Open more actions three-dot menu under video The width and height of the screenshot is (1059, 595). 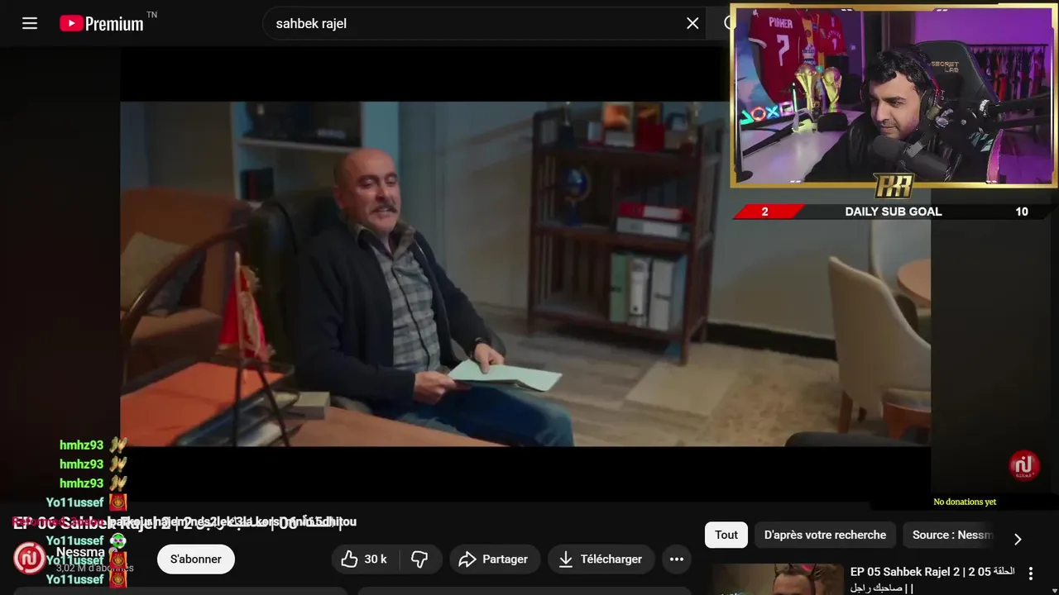pos(676,559)
